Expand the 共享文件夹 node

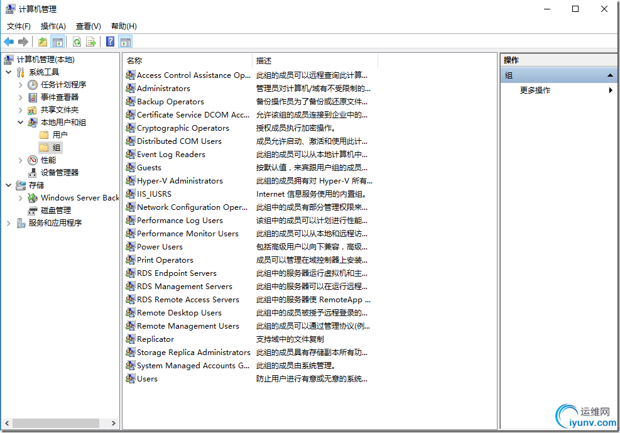click(x=21, y=110)
